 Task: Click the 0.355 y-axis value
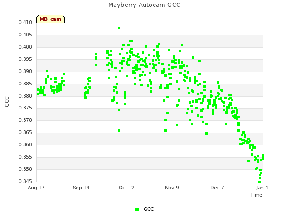pyautogui.click(x=25, y=157)
